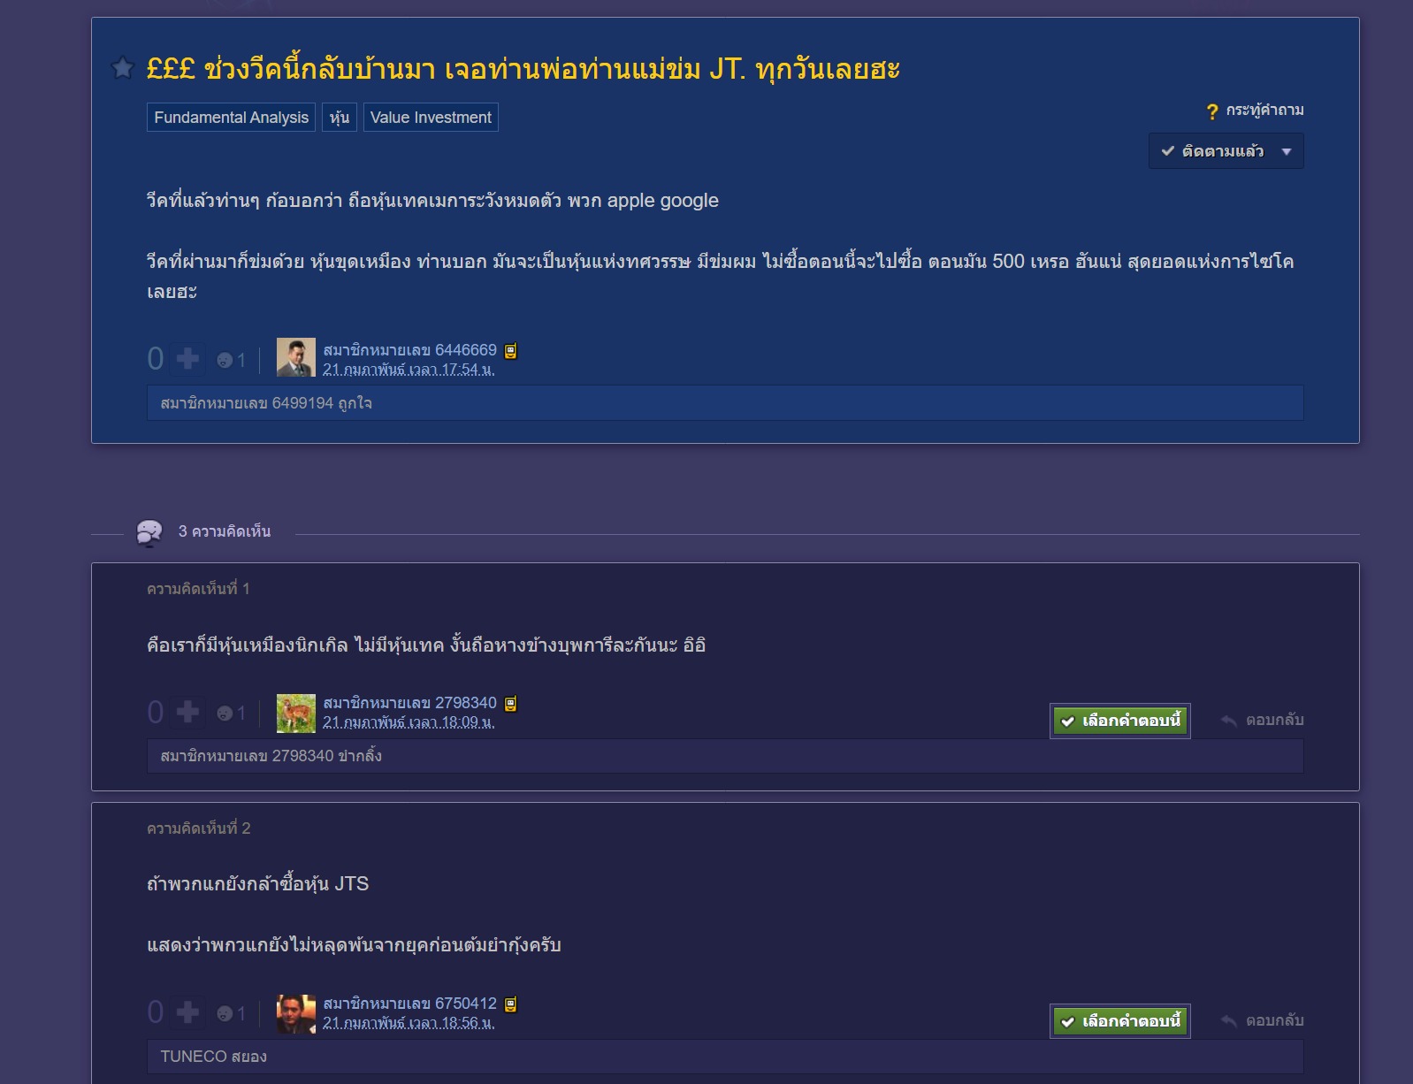This screenshot has width=1413, height=1084.
Task: Click the avatar of member 2798340
Action: coord(296,713)
